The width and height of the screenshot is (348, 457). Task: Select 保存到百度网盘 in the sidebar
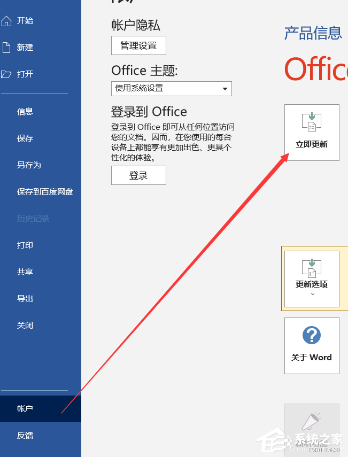point(41,192)
